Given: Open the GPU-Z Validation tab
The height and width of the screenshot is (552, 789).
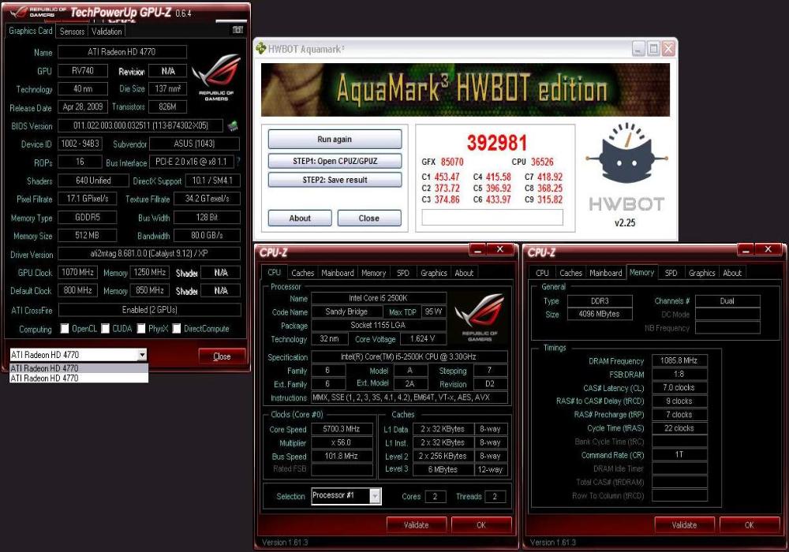Looking at the screenshot, I should click(x=107, y=32).
